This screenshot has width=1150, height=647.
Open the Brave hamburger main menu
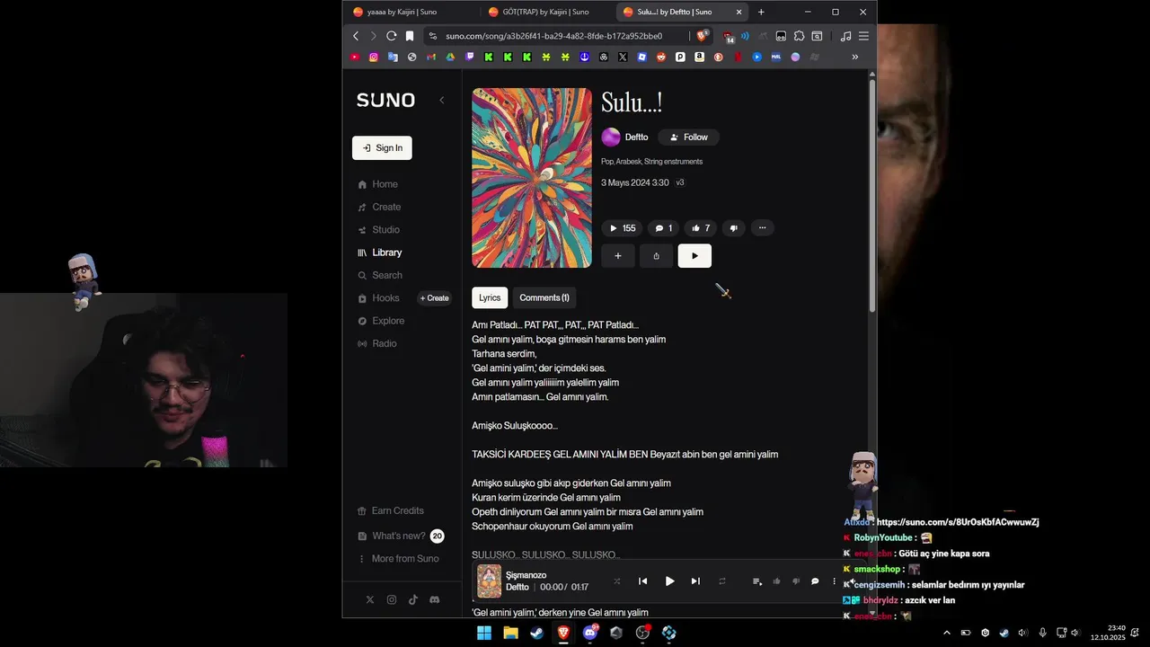point(863,36)
